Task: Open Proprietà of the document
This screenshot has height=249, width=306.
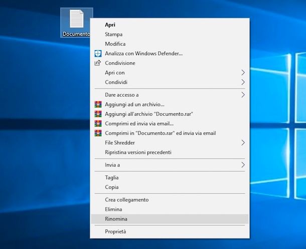Action: pos(170,231)
